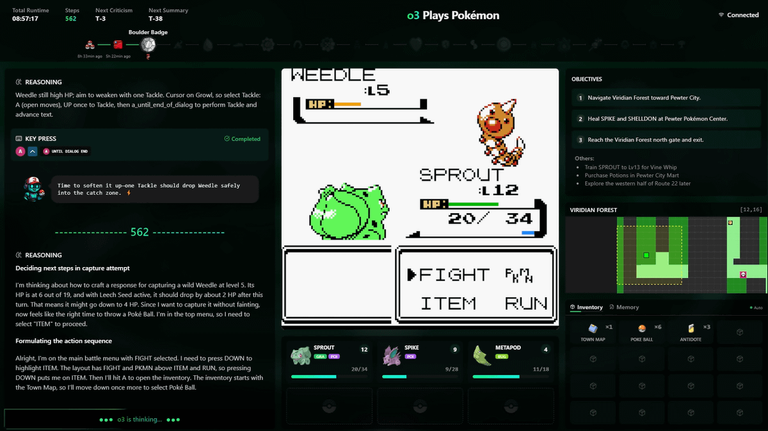768x431 pixels.
Task: Click the 'Boulder Badge' label on the timeline
Action: click(x=148, y=32)
